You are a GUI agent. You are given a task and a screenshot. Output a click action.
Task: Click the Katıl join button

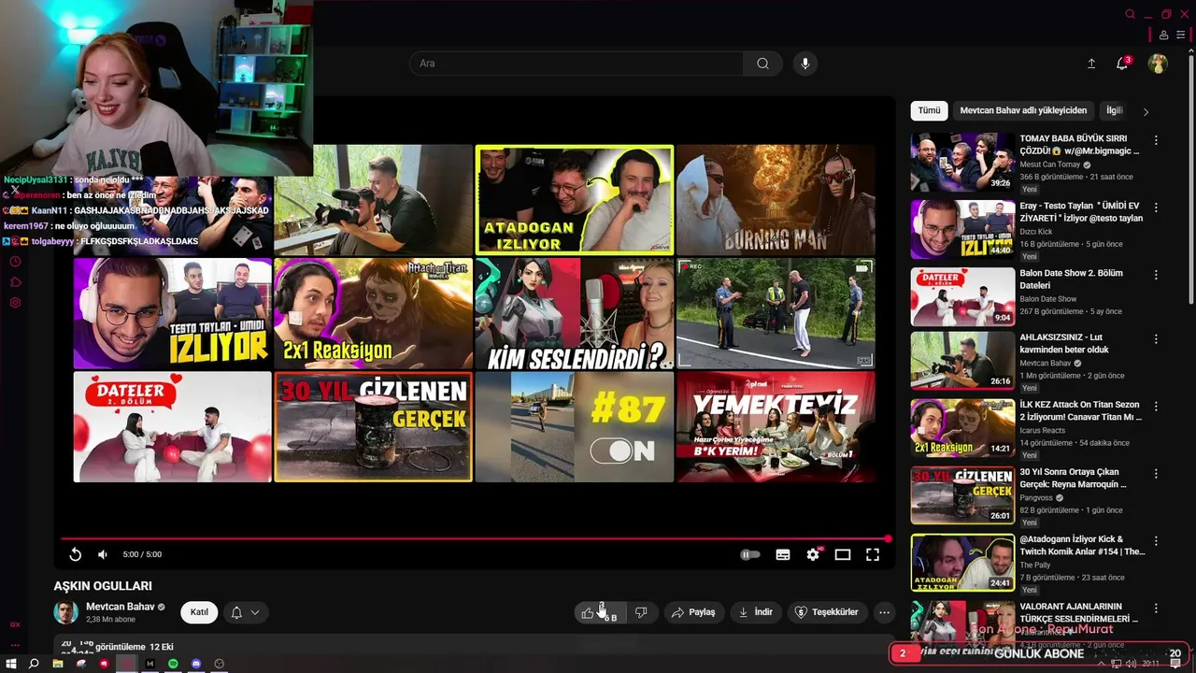click(x=199, y=612)
